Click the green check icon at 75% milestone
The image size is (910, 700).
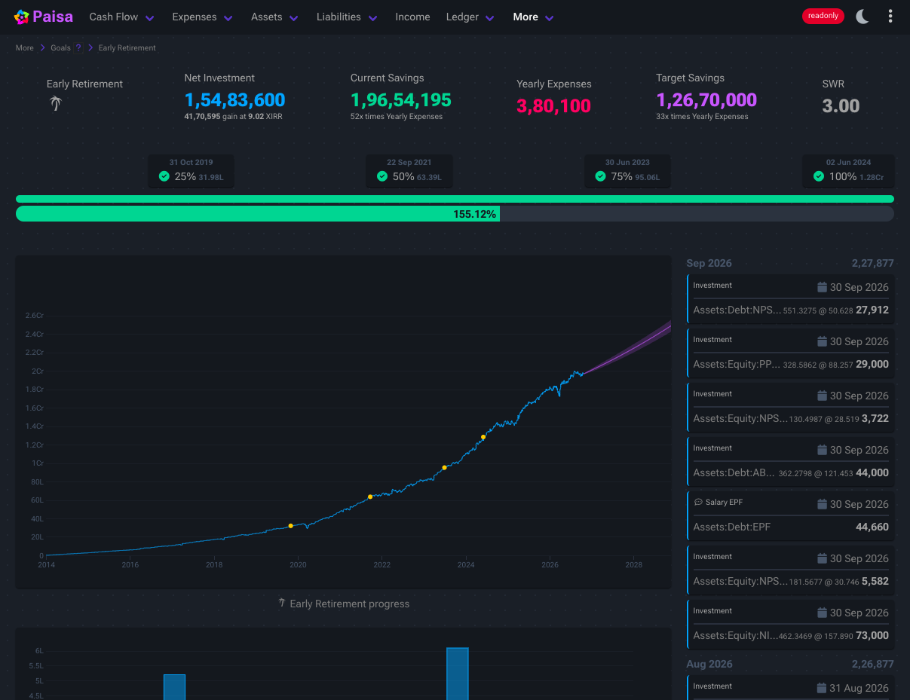(x=601, y=176)
